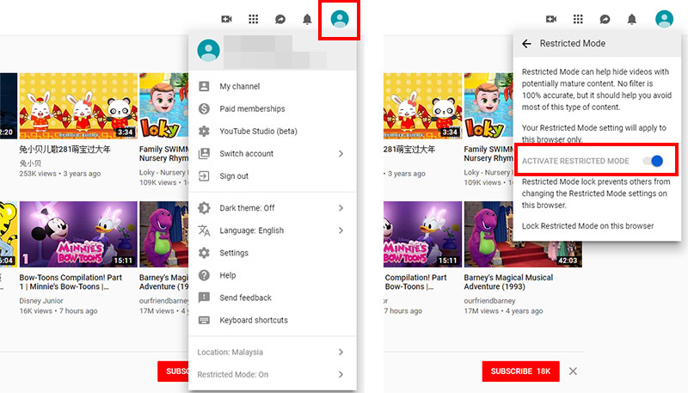Open Disney Junior channel link in left screenshot
The image size is (688, 393).
(x=41, y=301)
